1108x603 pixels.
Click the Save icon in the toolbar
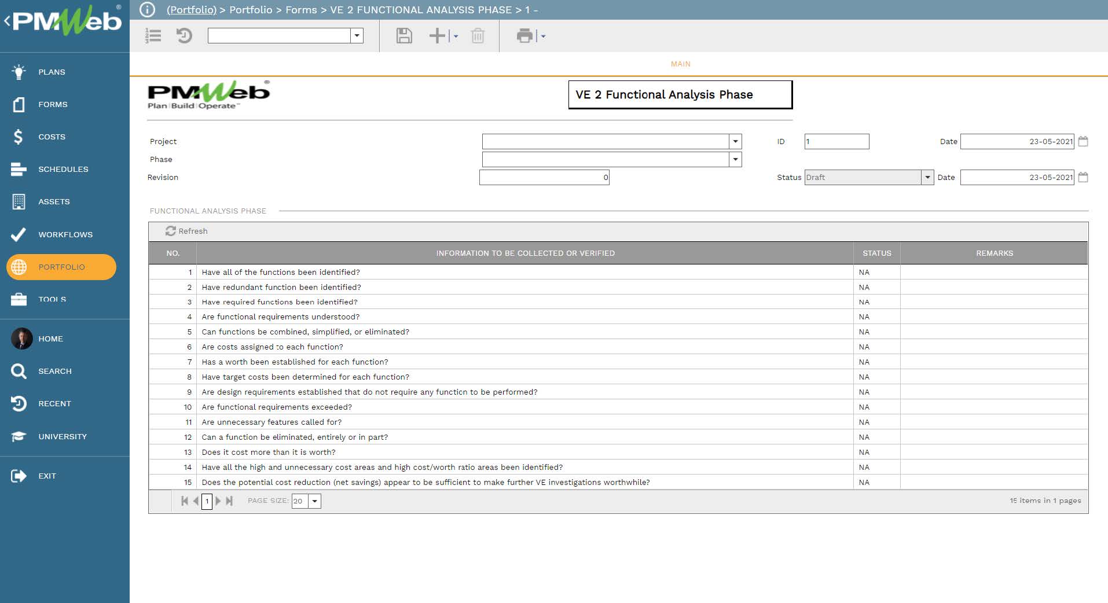(404, 36)
